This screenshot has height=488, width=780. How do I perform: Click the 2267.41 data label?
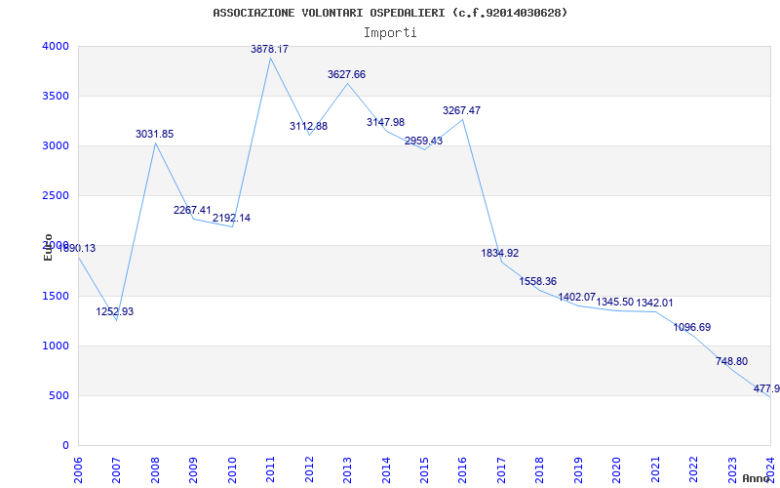click(192, 211)
